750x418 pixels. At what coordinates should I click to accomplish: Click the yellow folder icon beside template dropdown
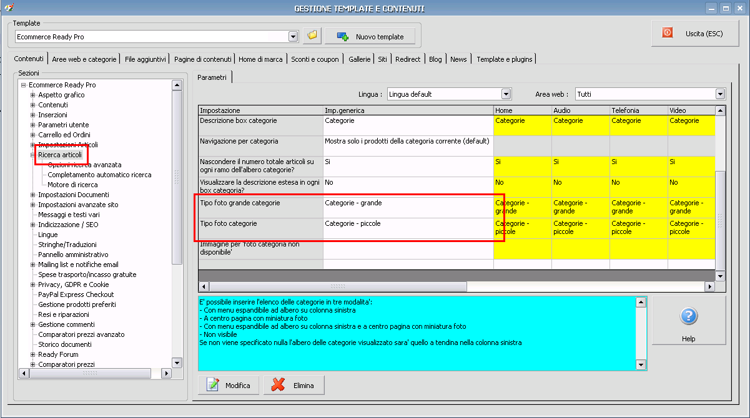312,36
